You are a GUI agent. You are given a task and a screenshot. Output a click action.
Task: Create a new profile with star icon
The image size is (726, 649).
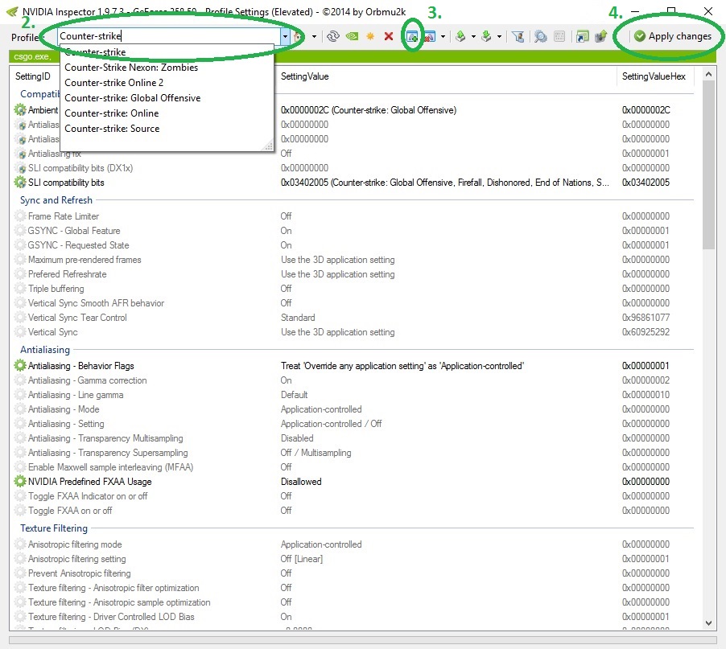[370, 36]
